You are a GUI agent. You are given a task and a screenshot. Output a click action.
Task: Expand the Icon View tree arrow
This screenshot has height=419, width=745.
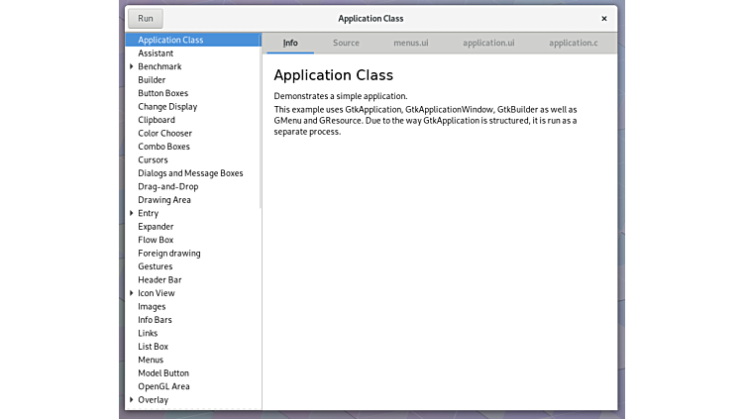tap(132, 293)
